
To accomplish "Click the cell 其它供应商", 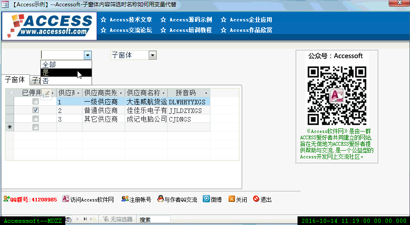I will point(103,119).
